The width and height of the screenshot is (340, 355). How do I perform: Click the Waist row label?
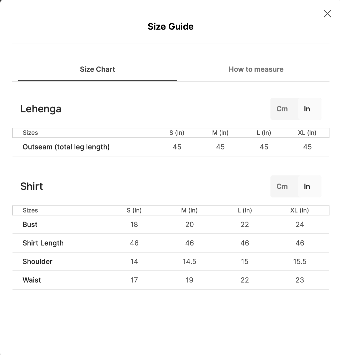point(32,280)
